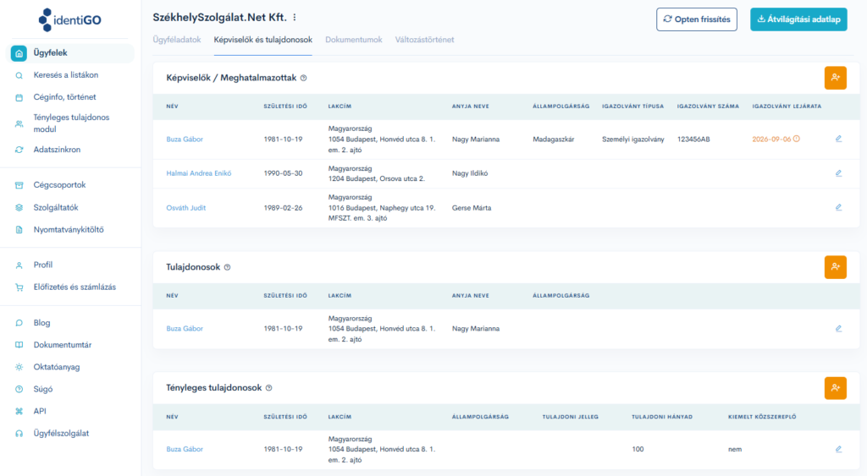The width and height of the screenshot is (867, 476).
Task: Select the Adatszinkron menu item
Action: point(57,150)
